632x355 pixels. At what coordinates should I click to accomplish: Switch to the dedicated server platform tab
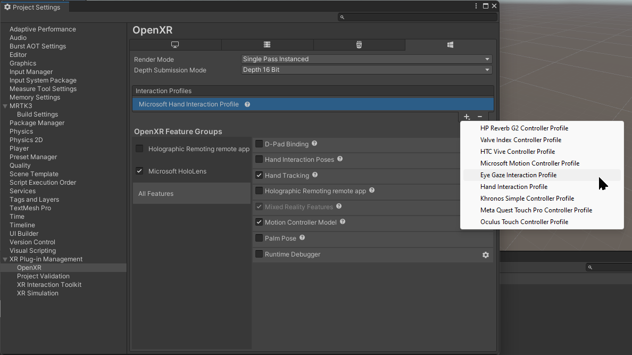click(267, 45)
